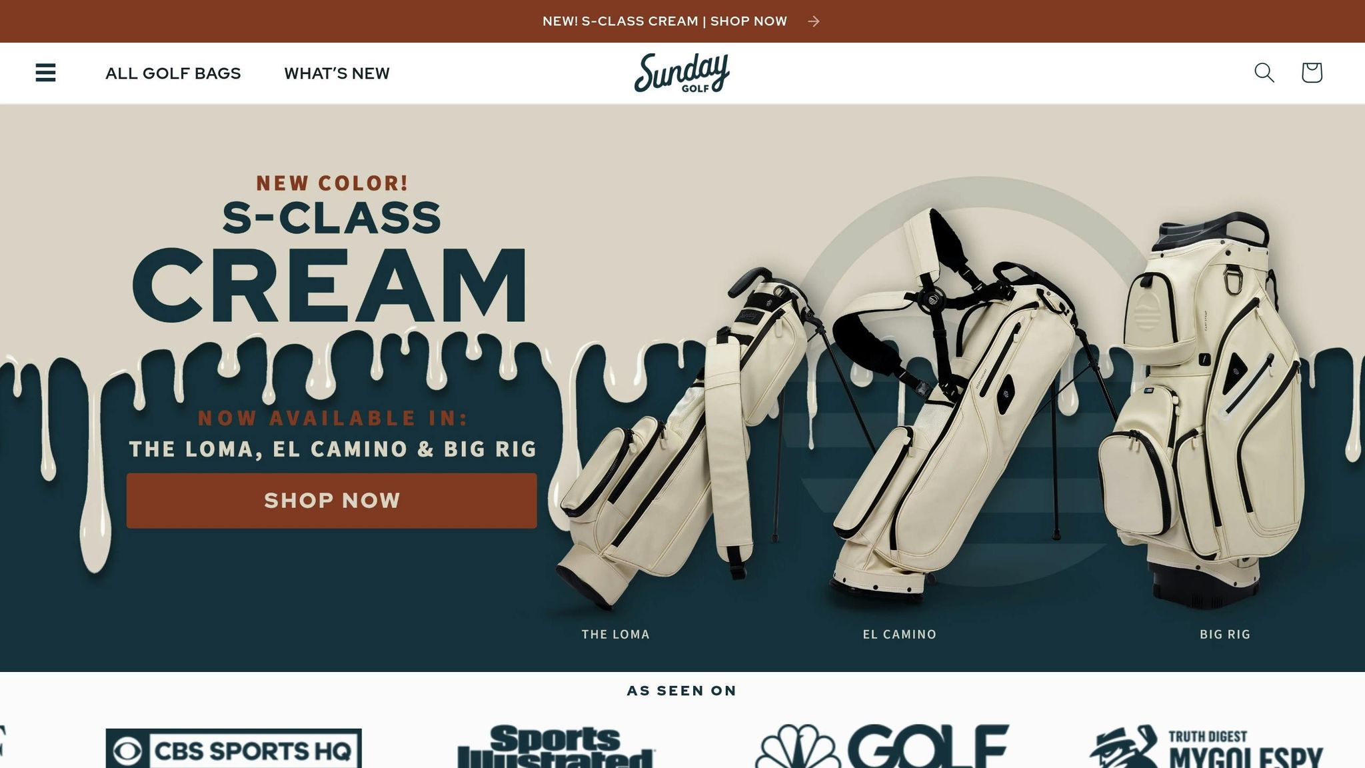Click The Loma label under bag
The image size is (1365, 768).
(x=615, y=634)
